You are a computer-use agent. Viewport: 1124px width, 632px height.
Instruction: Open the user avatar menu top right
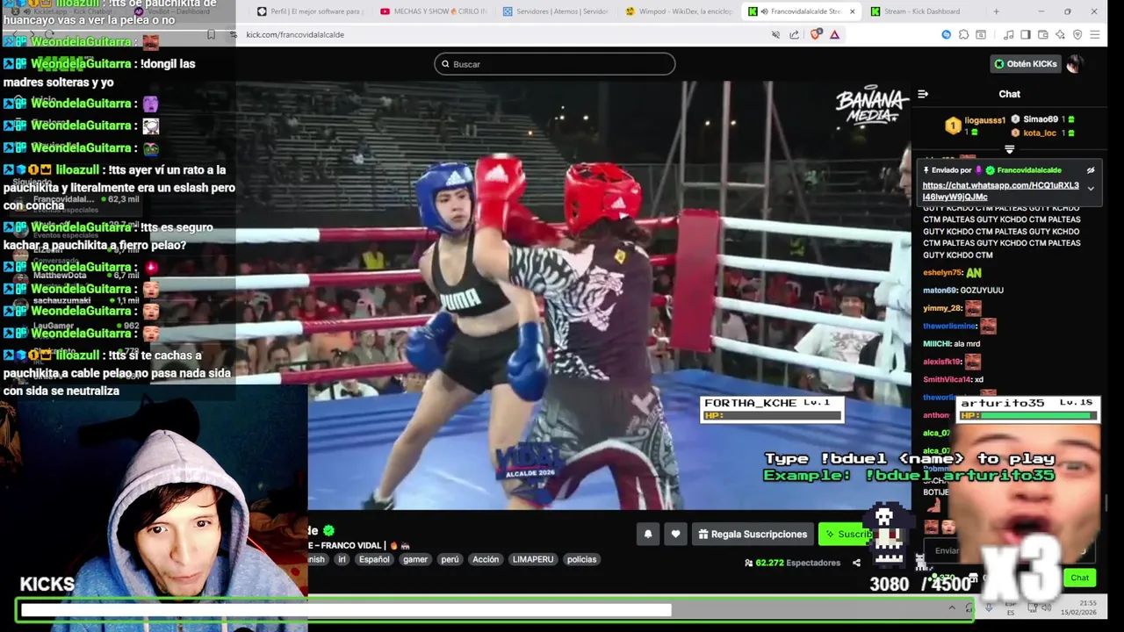[1073, 64]
